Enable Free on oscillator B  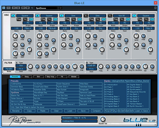[43, 19]
